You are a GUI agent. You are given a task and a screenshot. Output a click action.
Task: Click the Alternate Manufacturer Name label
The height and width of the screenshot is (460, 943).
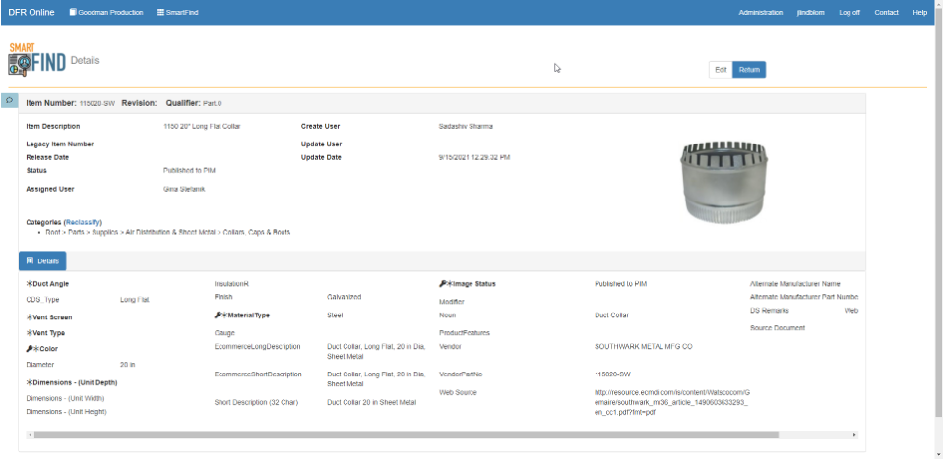(795, 284)
